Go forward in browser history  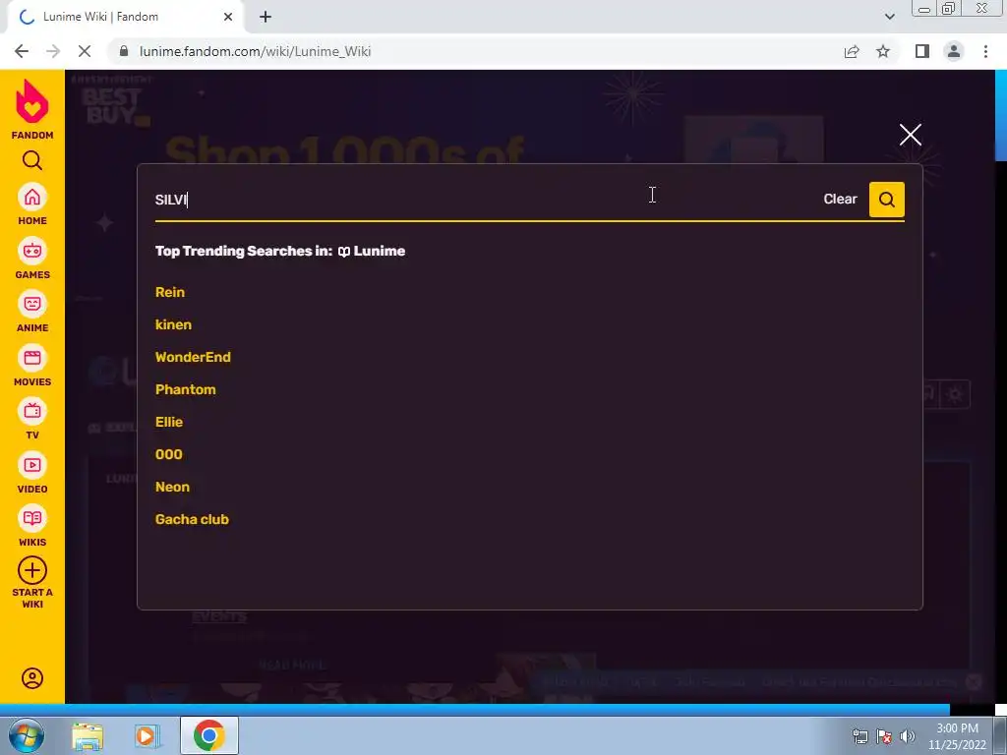coord(53,51)
